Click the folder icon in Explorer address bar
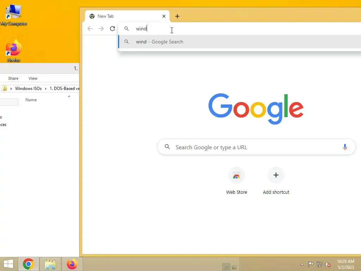This screenshot has height=271, width=361. point(5,89)
